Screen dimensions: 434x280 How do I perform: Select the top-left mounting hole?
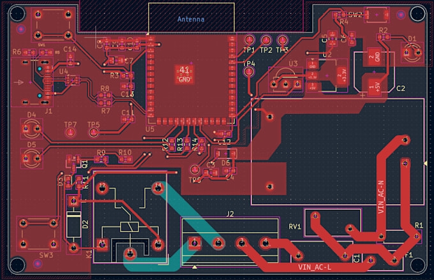[x=17, y=13]
